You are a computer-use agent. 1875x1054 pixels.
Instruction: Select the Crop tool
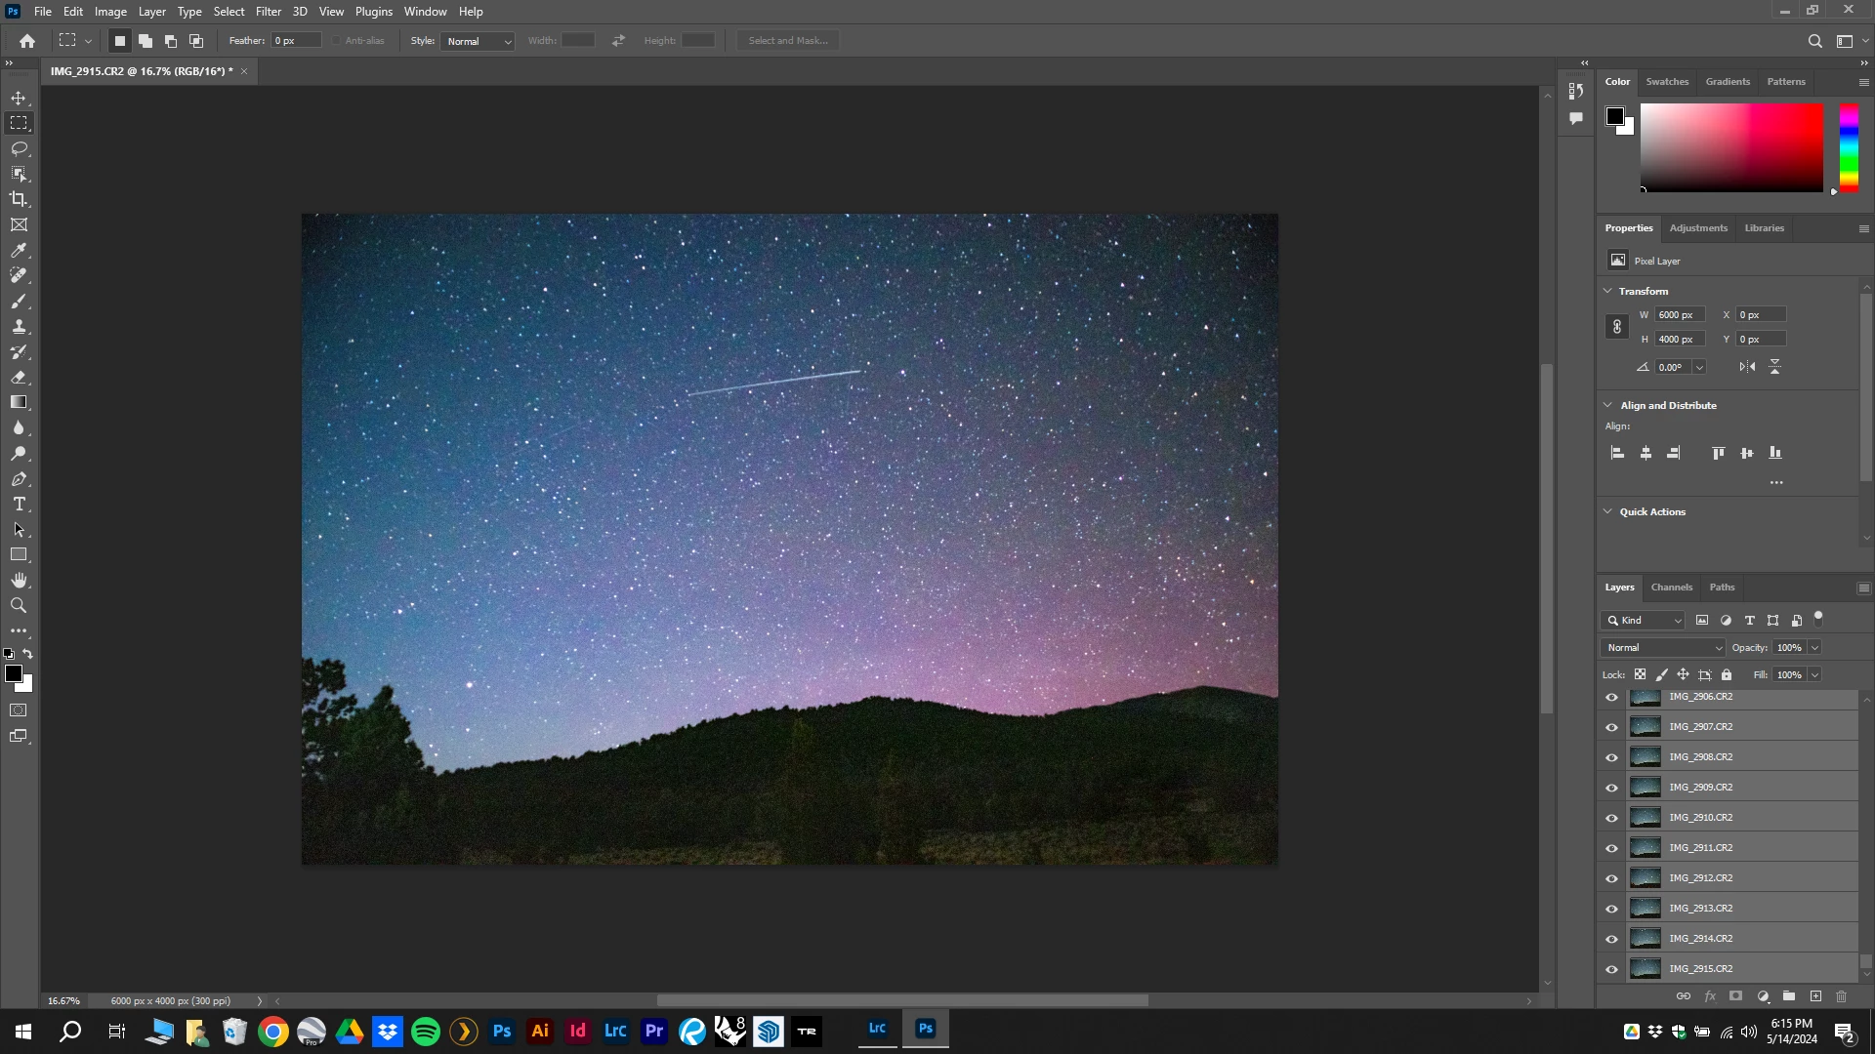[19, 199]
